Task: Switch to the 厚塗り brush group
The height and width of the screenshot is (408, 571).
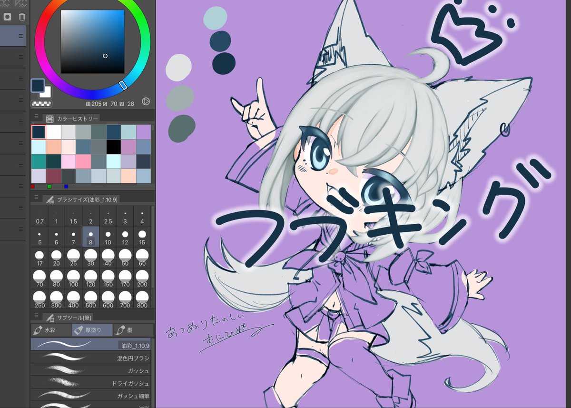Action: [92, 329]
